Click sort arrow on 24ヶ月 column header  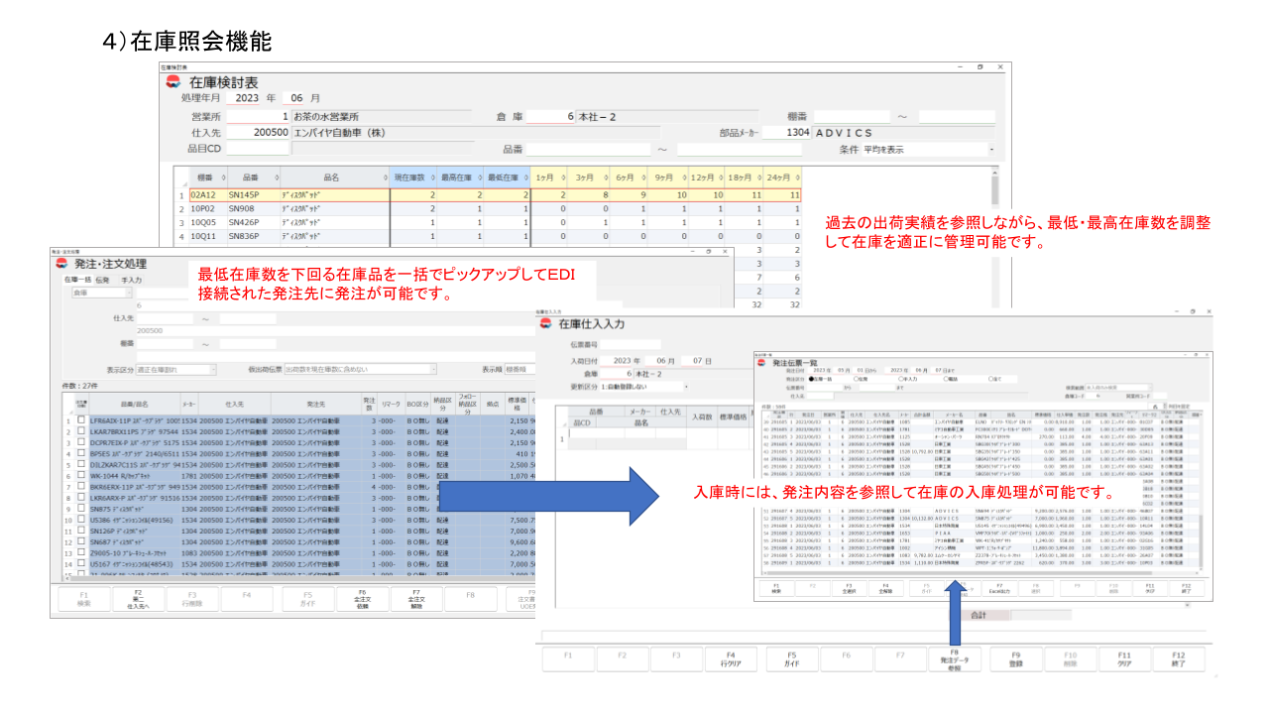click(800, 178)
